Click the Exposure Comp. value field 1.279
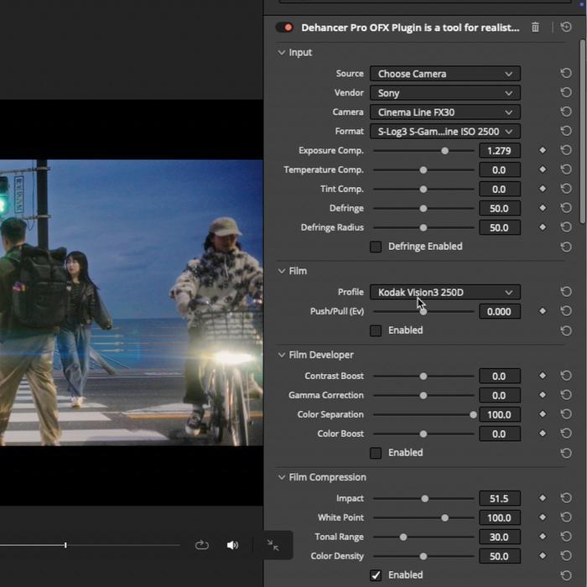The image size is (587, 587). tap(500, 151)
